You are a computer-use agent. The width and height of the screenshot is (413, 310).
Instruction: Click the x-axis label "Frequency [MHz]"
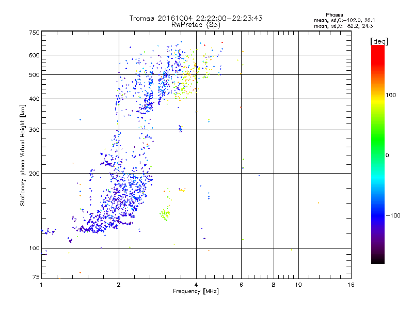pyautogui.click(x=196, y=291)
